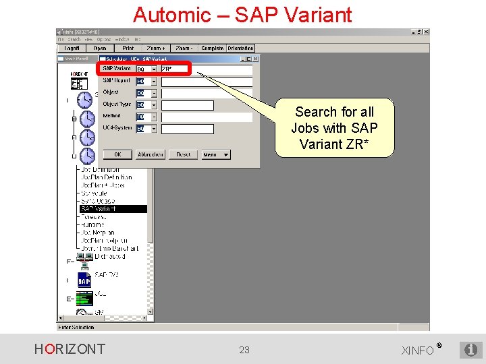Click the second clock icon in the tree
The height and width of the screenshot is (364, 486).
[x=87, y=119]
